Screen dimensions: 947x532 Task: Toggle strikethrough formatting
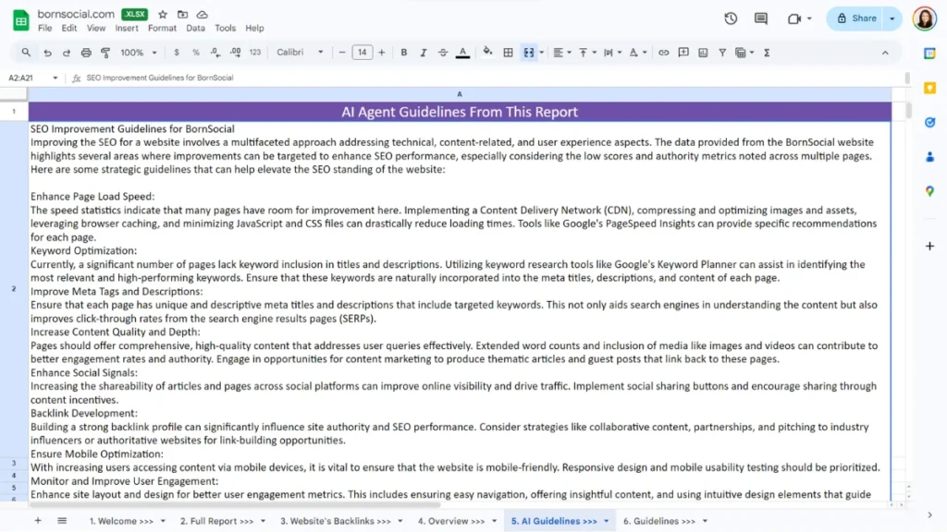(x=443, y=53)
